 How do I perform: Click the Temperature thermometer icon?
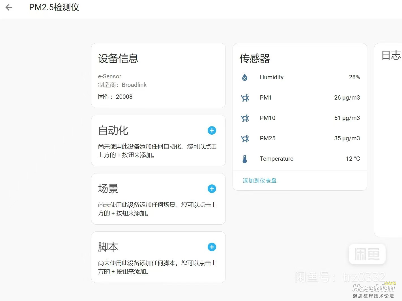point(245,159)
